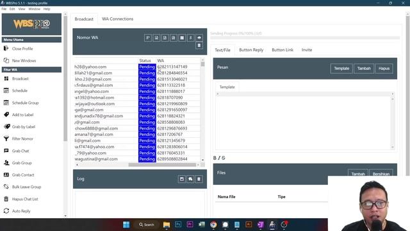
Task: Switch to the WA Connections tab
Action: click(x=118, y=19)
